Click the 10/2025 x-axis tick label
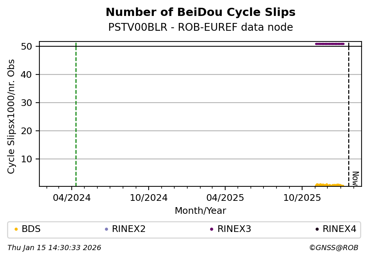Image resolution: width=369 pixels, height=259 pixels. (302, 198)
